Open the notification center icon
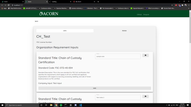191x107 pixels. [x=188, y=105]
